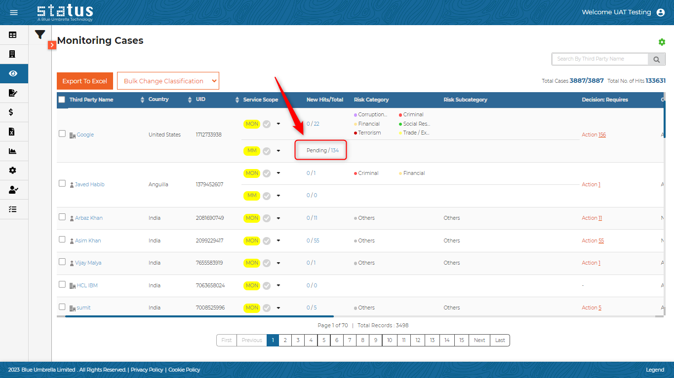Open the filter funnel panel

click(x=40, y=34)
